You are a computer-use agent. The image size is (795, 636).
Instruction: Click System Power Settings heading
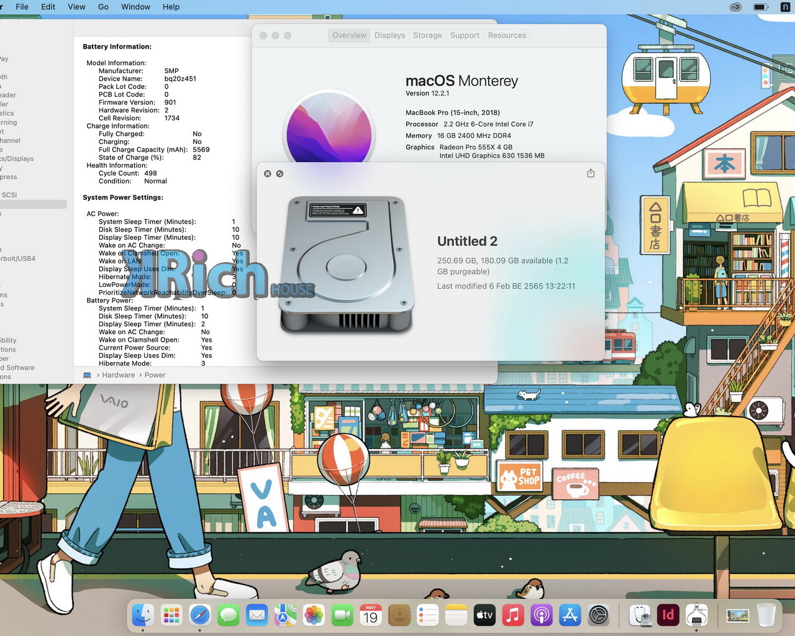123,198
